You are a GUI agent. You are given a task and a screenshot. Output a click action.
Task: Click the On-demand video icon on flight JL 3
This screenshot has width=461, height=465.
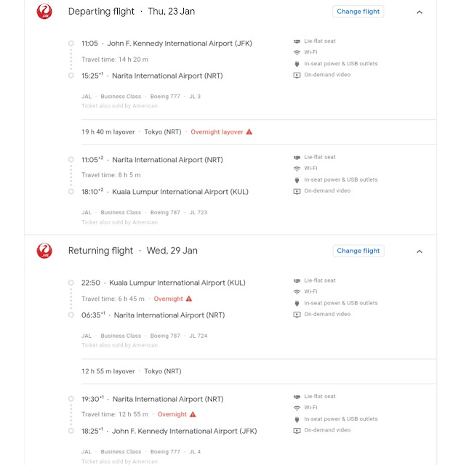click(x=297, y=75)
